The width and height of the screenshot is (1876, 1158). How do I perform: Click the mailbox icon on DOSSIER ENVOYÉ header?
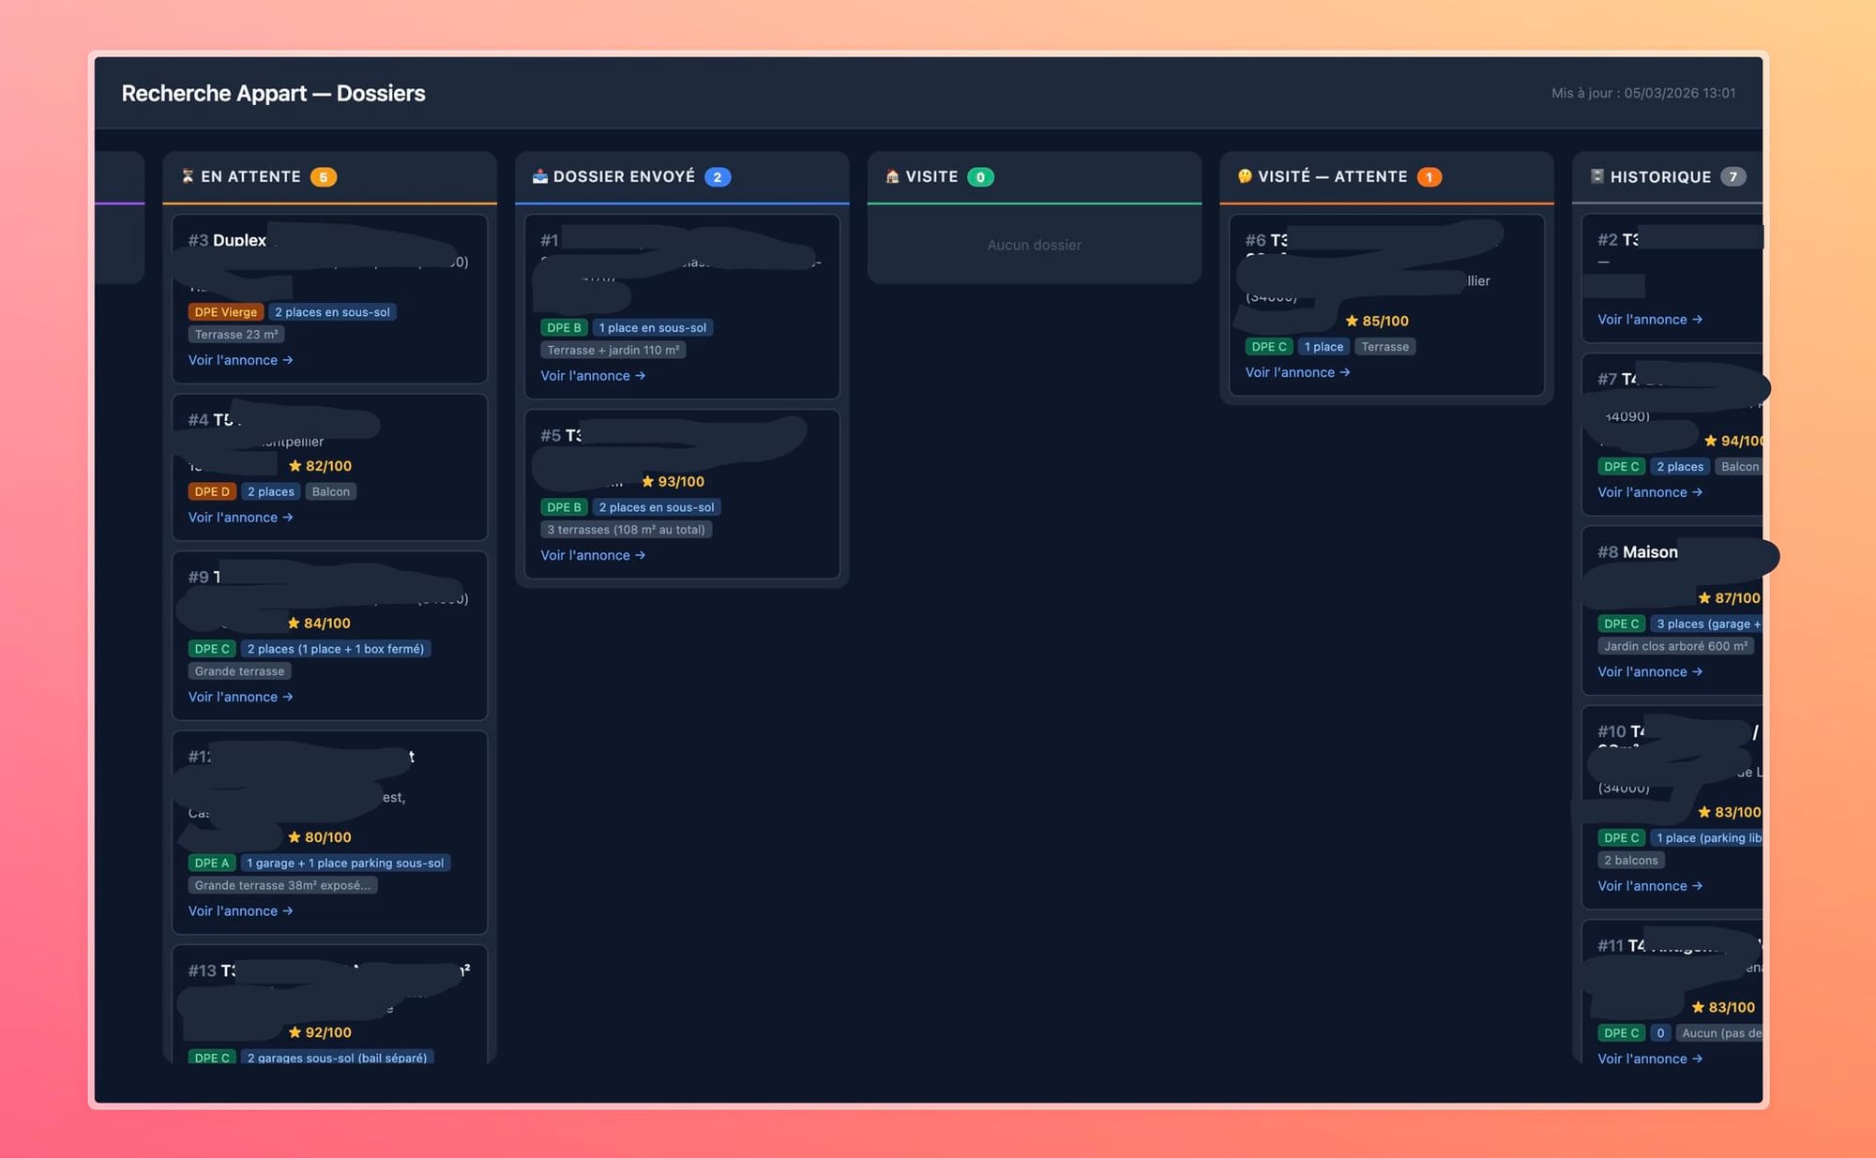(x=541, y=176)
